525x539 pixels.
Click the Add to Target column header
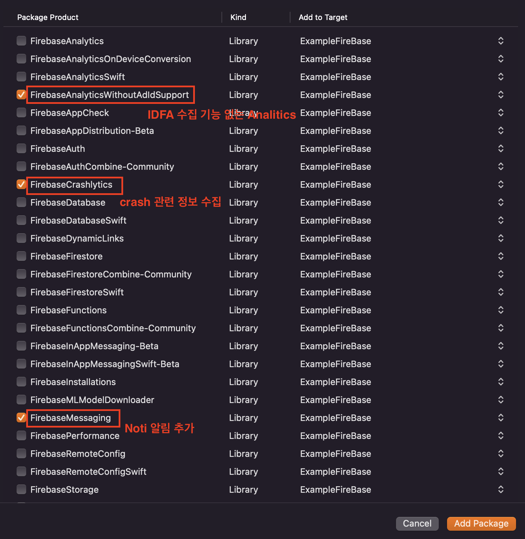[323, 17]
